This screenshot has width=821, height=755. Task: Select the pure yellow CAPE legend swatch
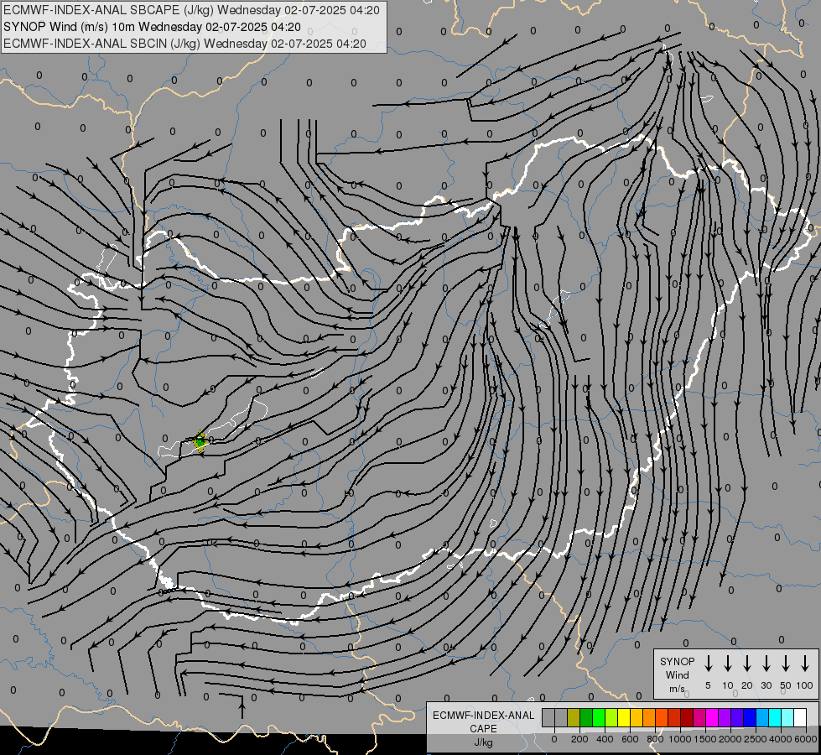(624, 718)
